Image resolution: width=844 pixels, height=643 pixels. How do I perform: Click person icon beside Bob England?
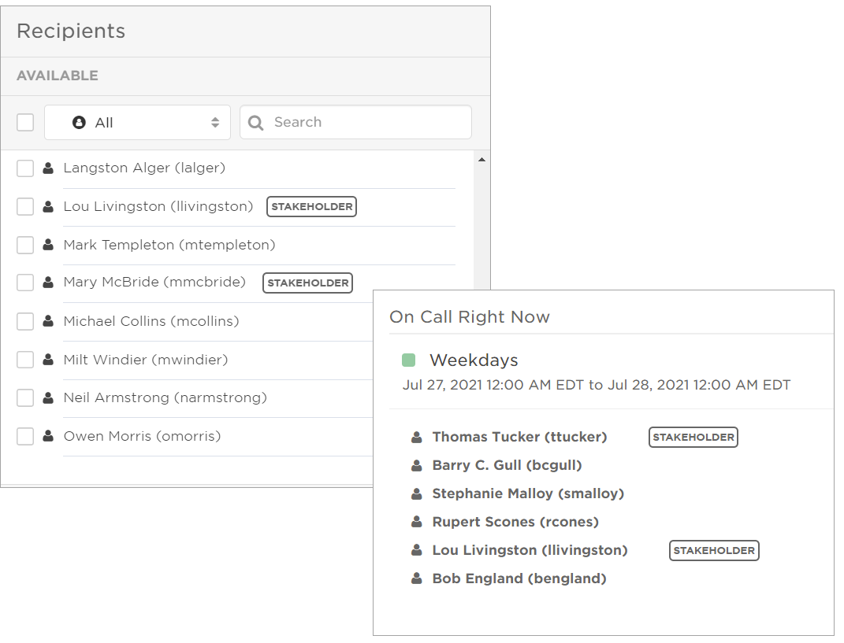tap(417, 578)
